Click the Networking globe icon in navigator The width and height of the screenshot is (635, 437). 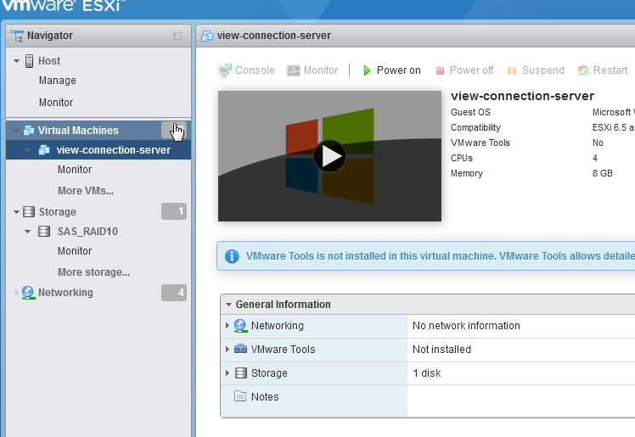click(28, 293)
